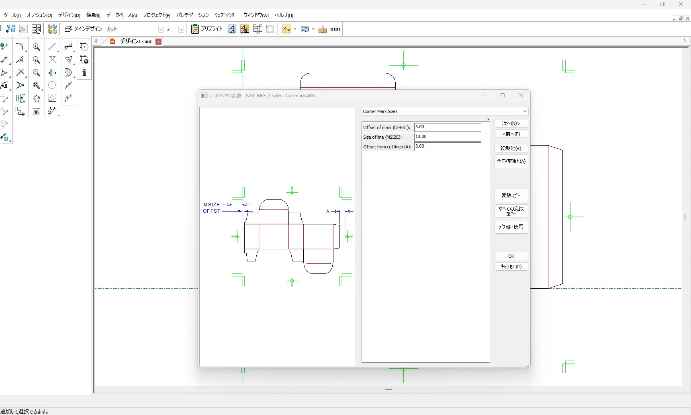
Task: Select the zoom out magnifier tool
Action: (37, 73)
